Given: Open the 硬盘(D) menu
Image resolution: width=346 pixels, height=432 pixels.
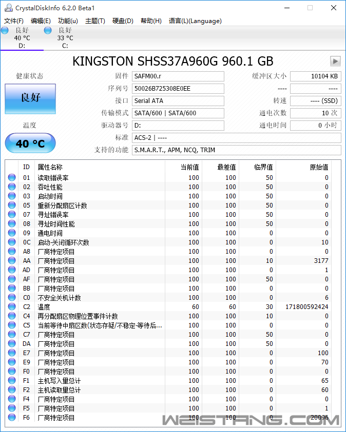Looking at the screenshot, I should tap(123, 21).
